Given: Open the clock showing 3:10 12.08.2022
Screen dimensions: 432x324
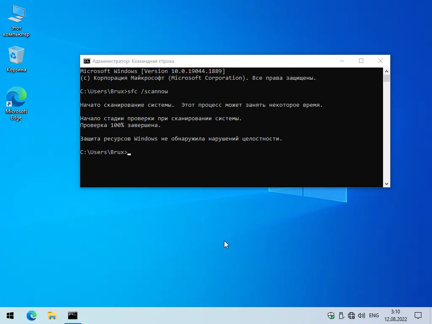Looking at the screenshot, I should [396, 316].
